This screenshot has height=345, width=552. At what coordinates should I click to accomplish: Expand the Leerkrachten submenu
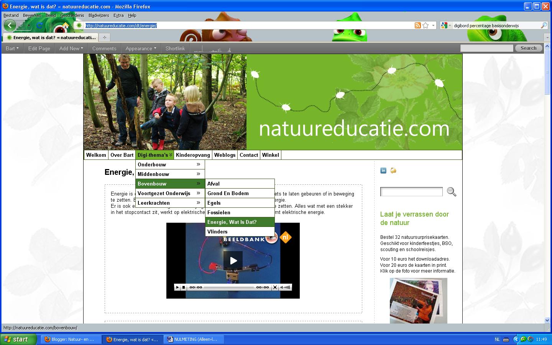click(x=170, y=203)
